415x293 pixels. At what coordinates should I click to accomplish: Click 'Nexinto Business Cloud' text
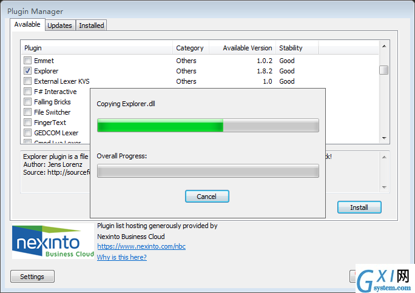(131, 237)
